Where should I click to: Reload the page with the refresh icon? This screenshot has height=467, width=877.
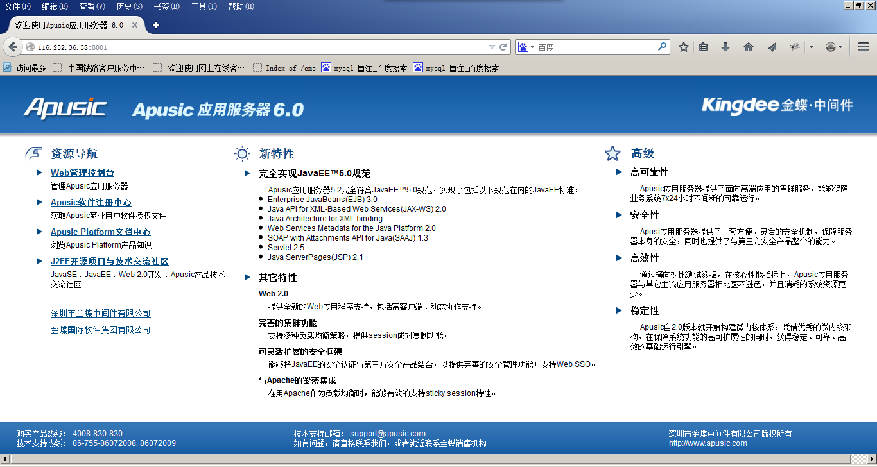(503, 47)
